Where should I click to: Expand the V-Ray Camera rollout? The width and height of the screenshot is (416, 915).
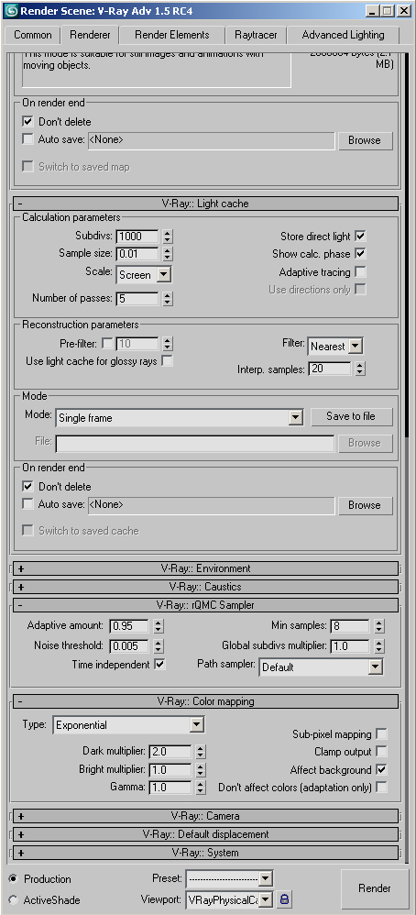click(206, 816)
